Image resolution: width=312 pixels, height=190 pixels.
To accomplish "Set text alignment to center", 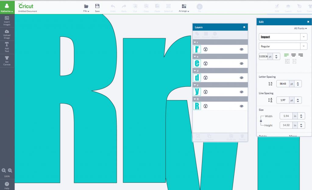I will click(293, 55).
